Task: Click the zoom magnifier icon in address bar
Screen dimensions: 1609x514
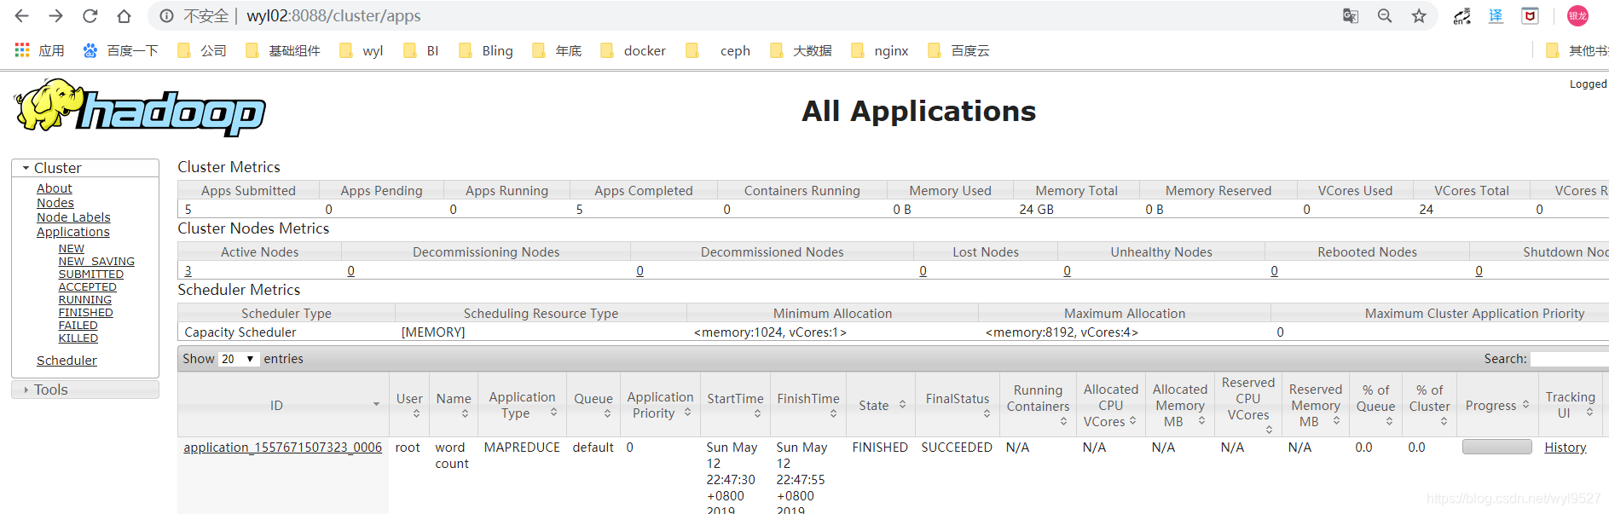Action: (1385, 16)
